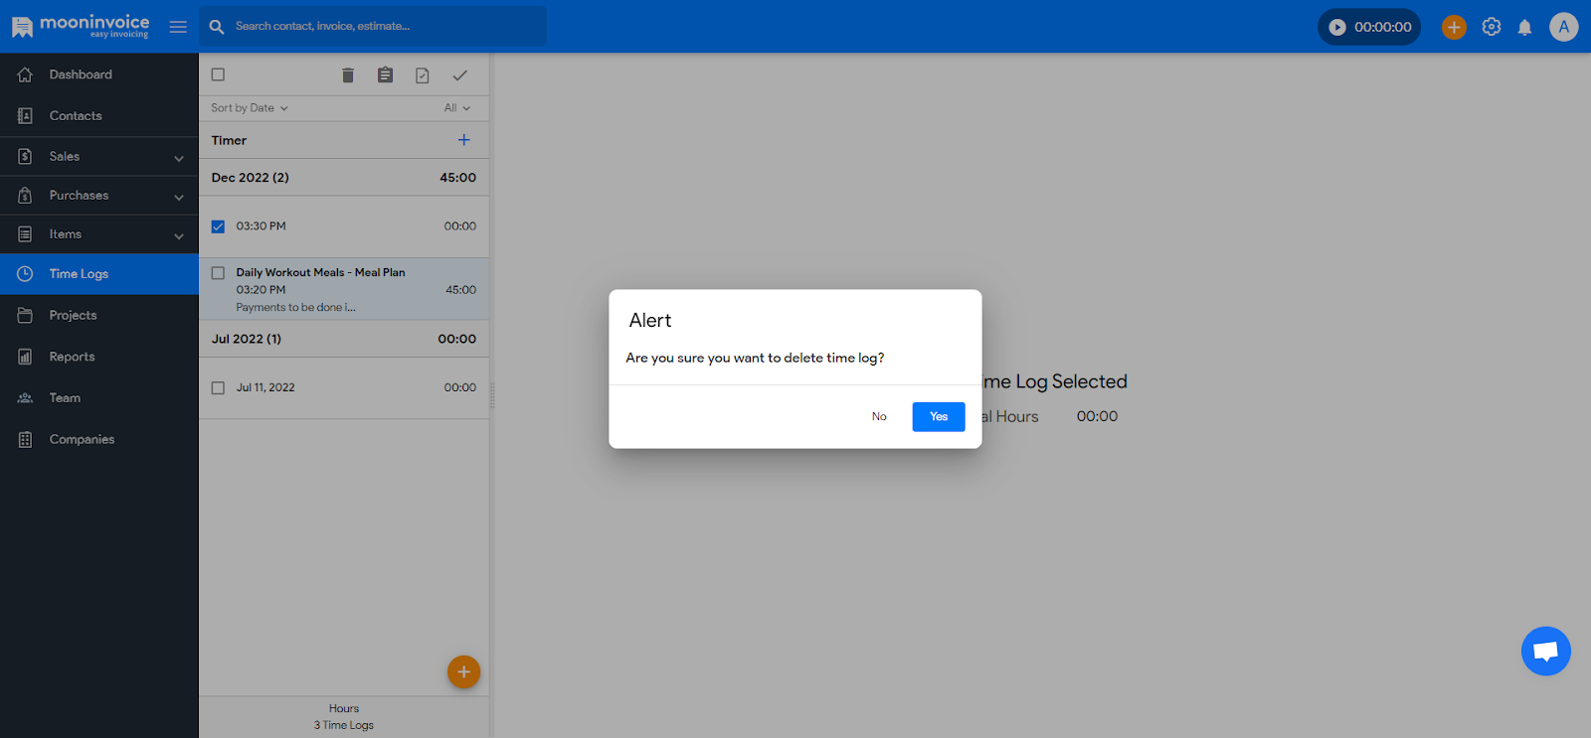
Task: Click the clipboard icon in list toolbar
Action: (x=385, y=75)
